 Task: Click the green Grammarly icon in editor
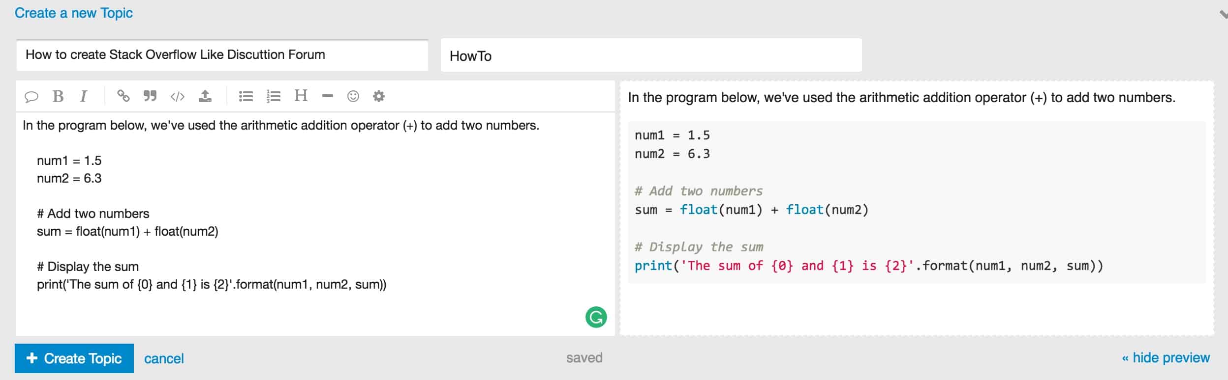pos(596,317)
